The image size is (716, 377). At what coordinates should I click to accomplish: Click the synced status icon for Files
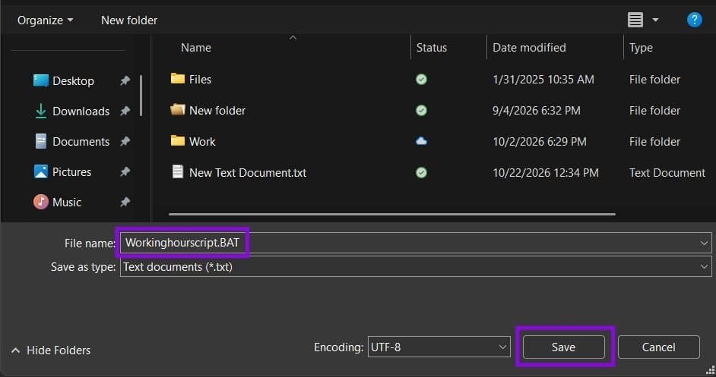pos(421,80)
